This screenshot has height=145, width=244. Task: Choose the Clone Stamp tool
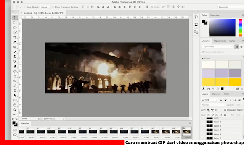coord(15,57)
